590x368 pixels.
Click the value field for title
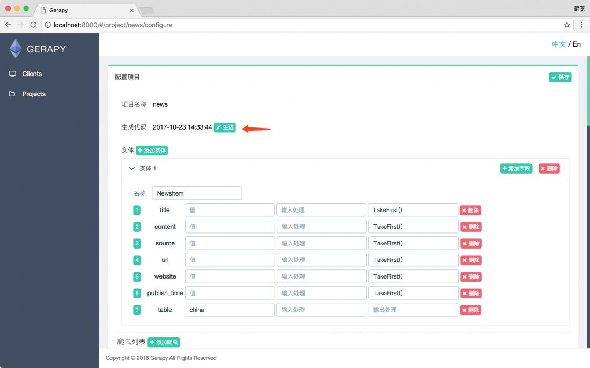pos(229,210)
